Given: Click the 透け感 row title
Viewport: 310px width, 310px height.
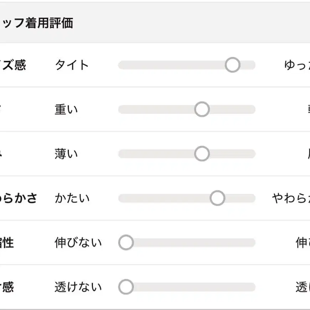Looking at the screenshot, I should coord(6,287).
